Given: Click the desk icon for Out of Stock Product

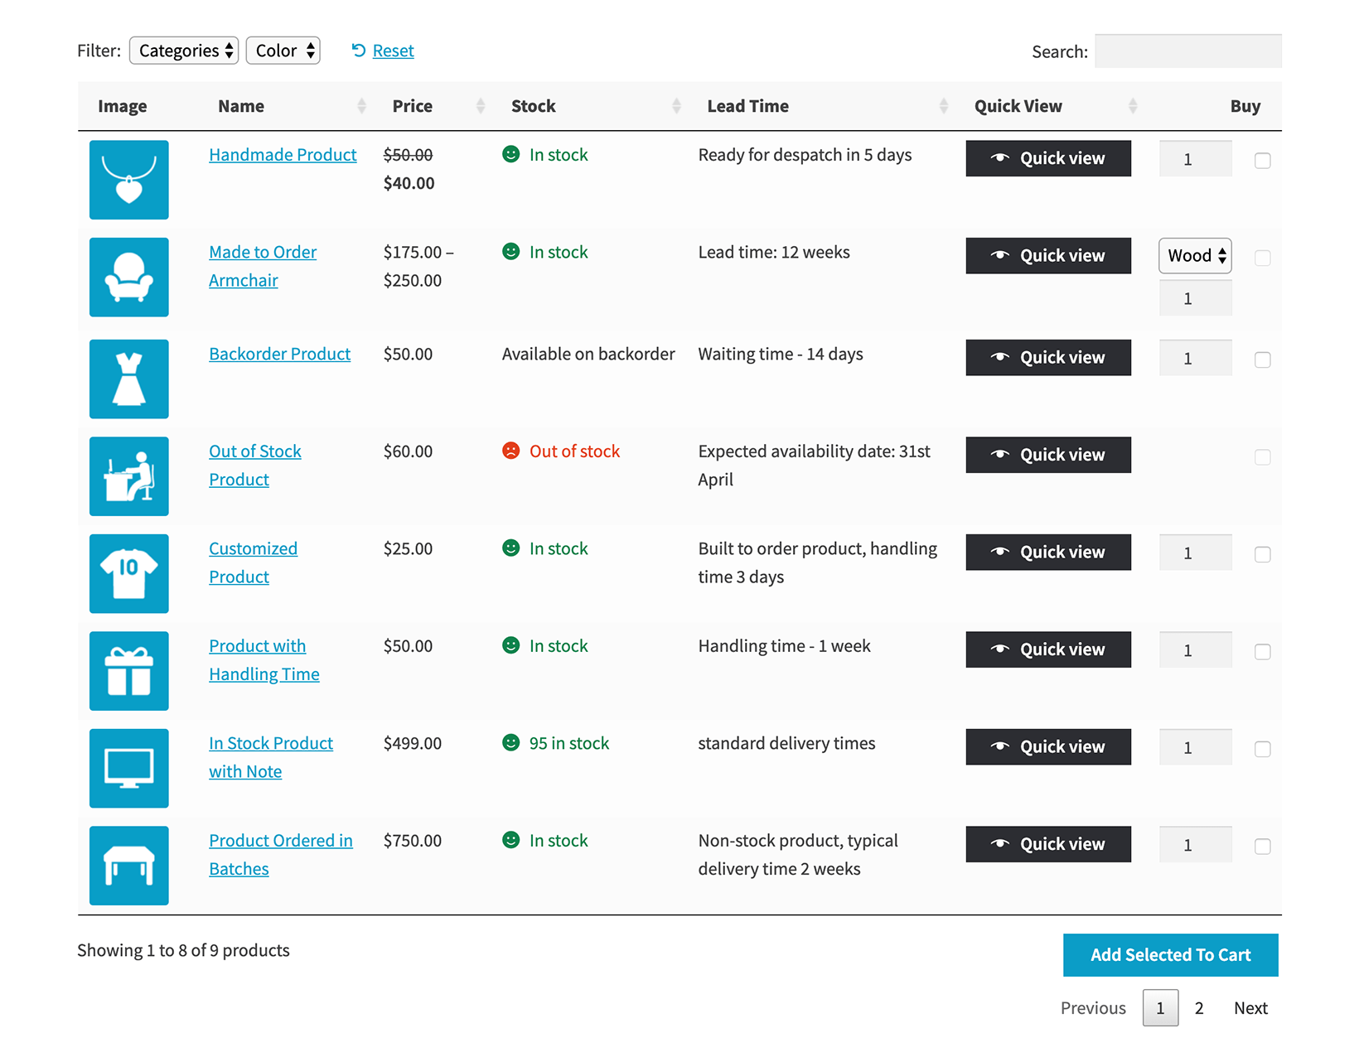Looking at the screenshot, I should coord(128,476).
